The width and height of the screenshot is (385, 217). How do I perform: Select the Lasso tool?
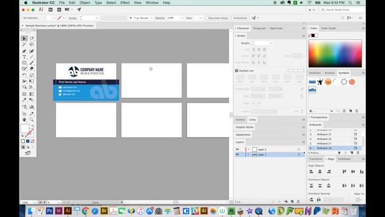pyautogui.click(x=32, y=45)
